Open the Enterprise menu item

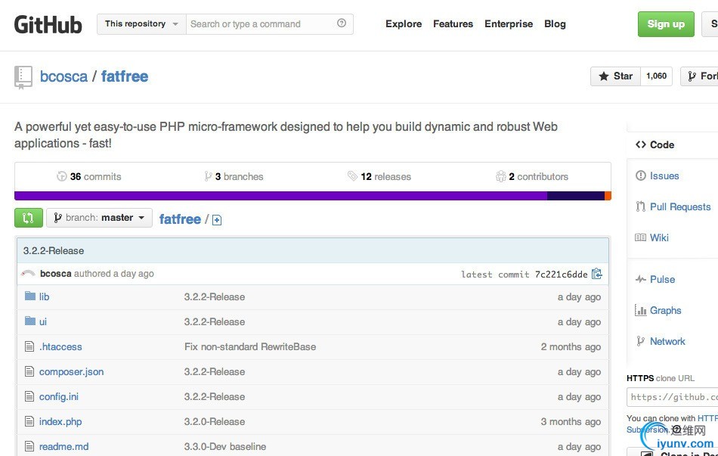(509, 24)
